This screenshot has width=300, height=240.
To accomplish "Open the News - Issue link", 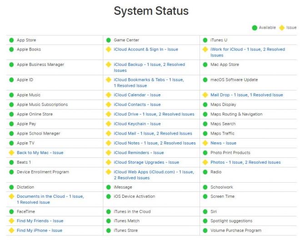I will 223,143.
